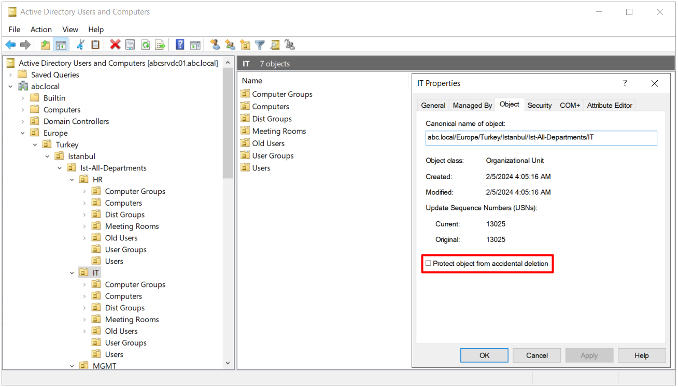Open the Help menu
This screenshot has height=387, width=678.
coord(96,30)
